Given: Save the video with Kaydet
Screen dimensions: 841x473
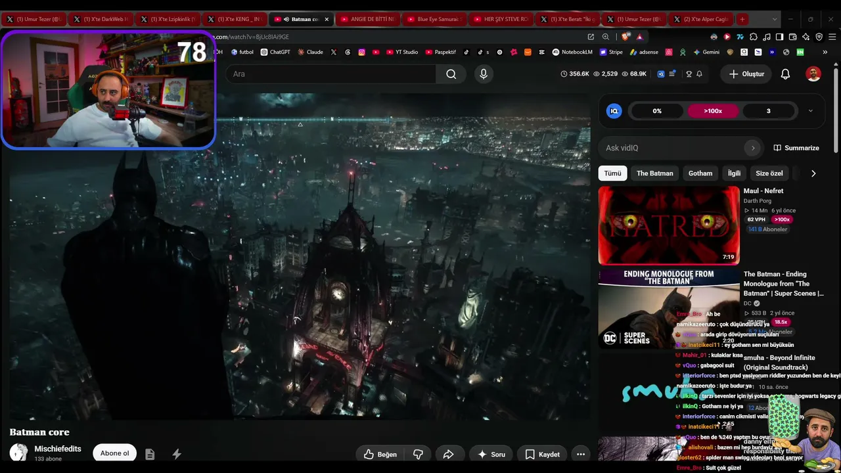Looking at the screenshot, I should click(542, 454).
